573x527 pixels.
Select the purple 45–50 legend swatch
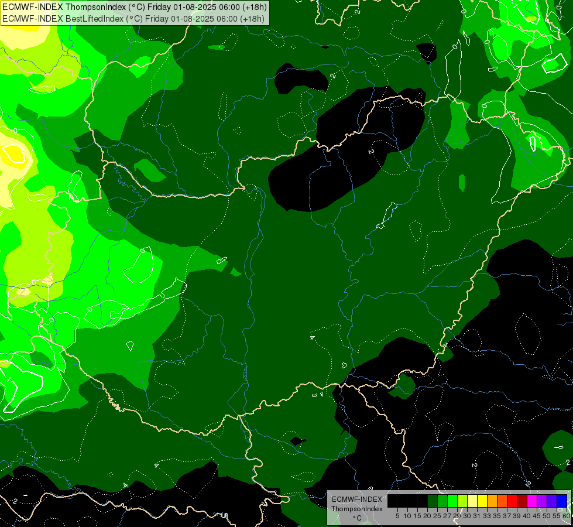coord(541,501)
